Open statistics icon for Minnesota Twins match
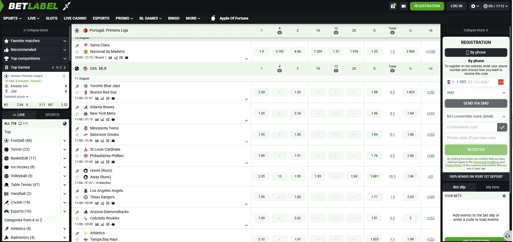Image resolution: width=513 pixels, height=242 pixels. point(97,141)
